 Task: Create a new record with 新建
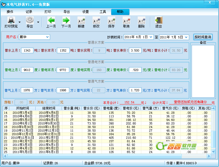click(81, 20)
